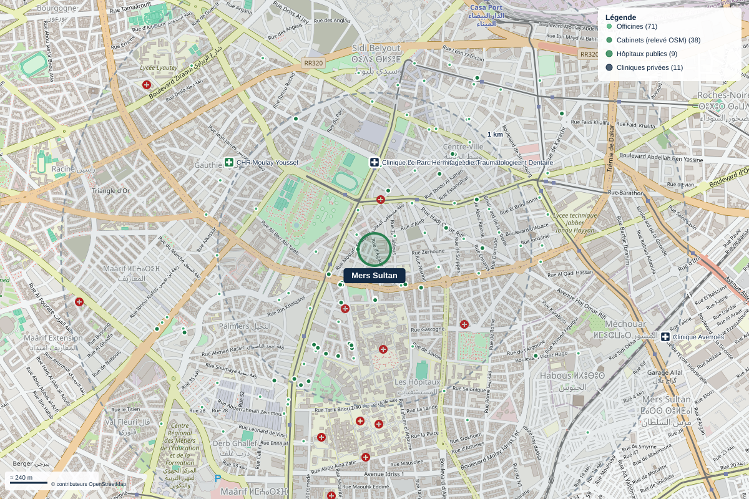Click 'Clinique Le Parc Hermitage' label text
Viewport: 749px width, 499px height.
(x=468, y=163)
